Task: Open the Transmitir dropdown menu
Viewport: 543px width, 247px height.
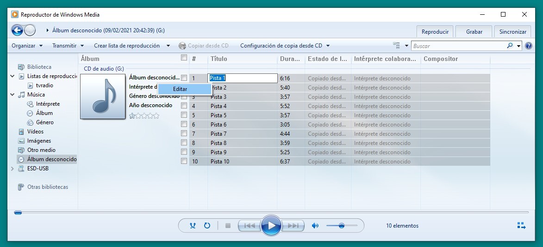Action: 68,46
